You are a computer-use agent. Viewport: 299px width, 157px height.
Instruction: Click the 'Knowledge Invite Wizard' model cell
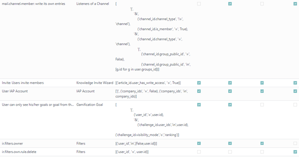tap(95, 83)
